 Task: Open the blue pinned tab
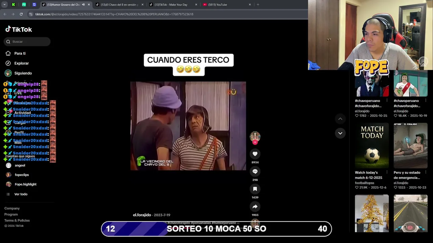click(34, 5)
